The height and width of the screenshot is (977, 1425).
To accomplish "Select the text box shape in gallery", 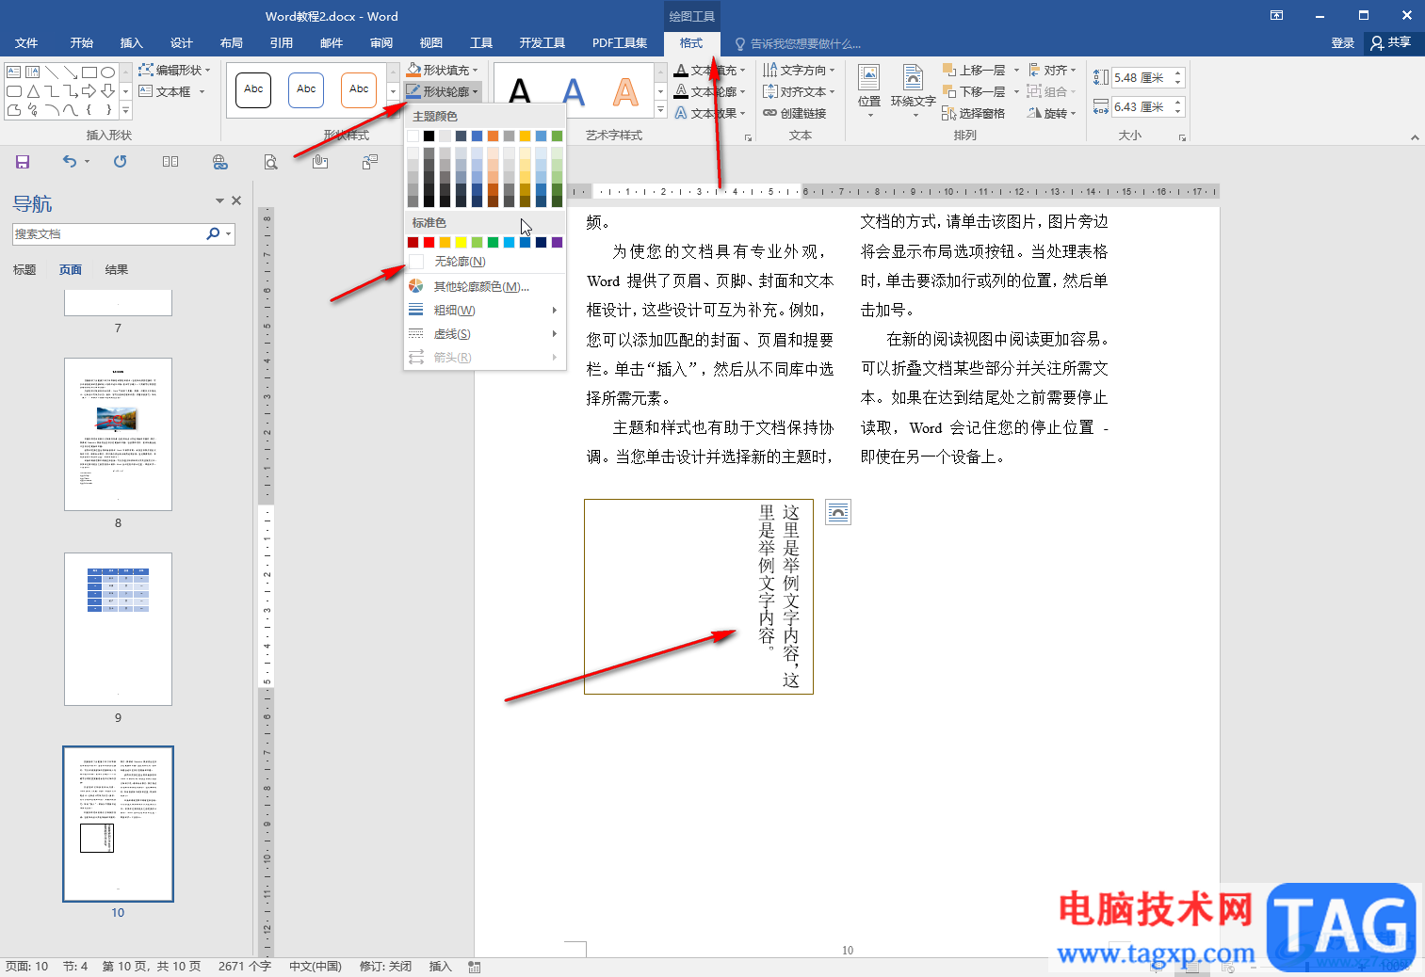I will (x=13, y=72).
